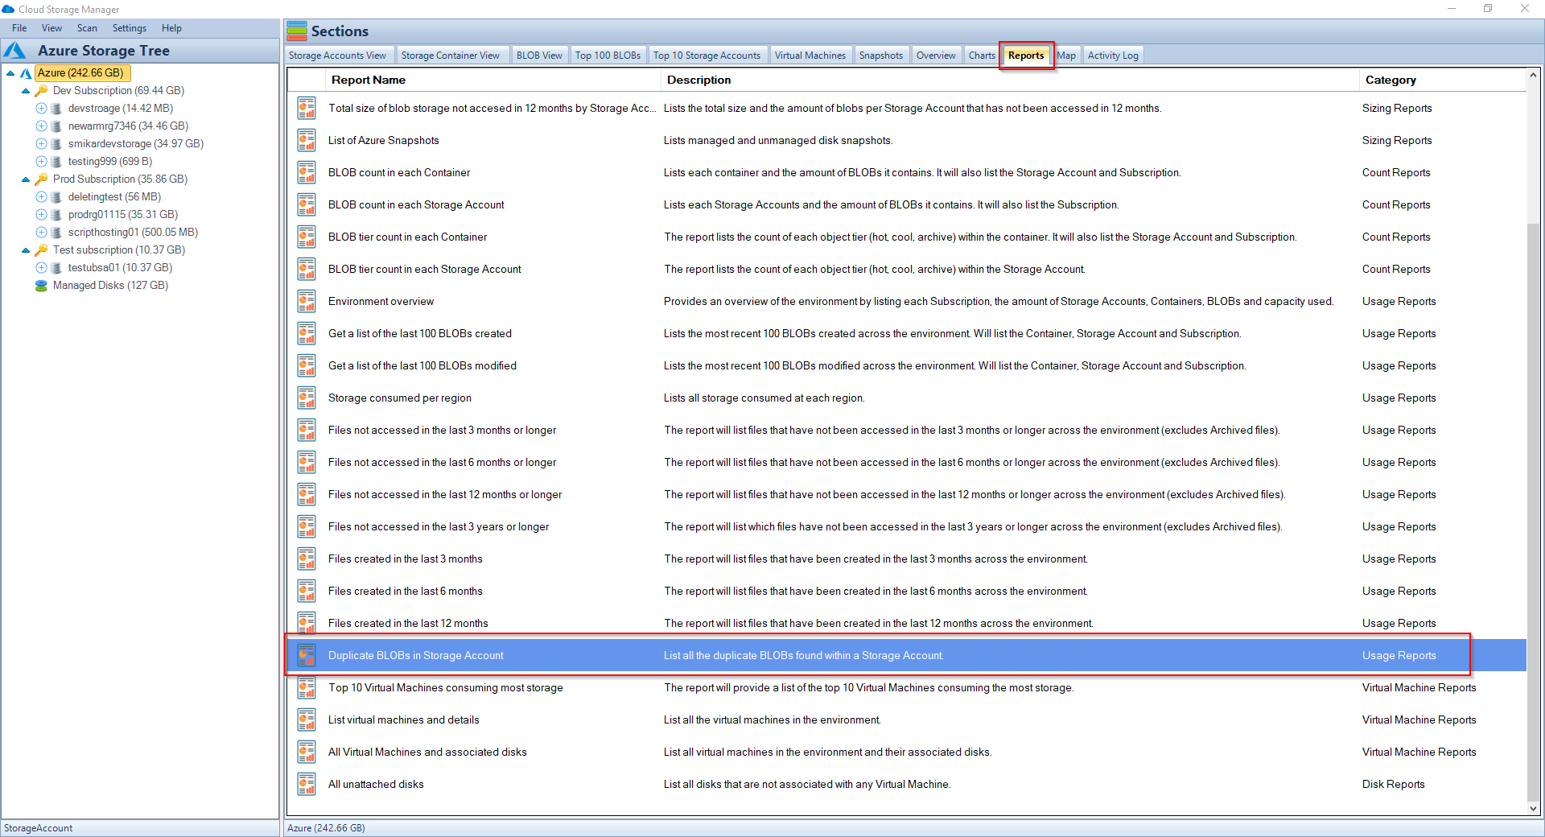Click report icon for Top 10 Virtual Machines row
Viewport: 1545px width, 837px height.
pos(307,687)
